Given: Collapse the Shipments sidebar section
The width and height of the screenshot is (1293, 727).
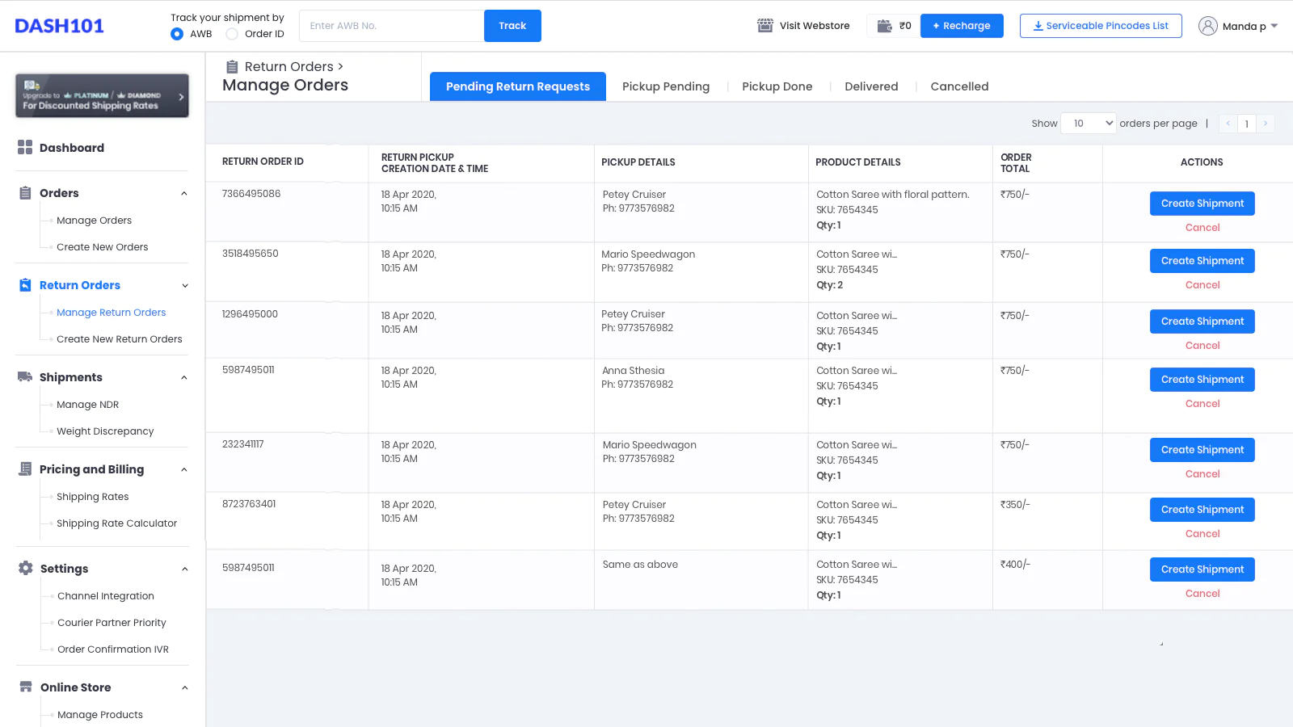Looking at the screenshot, I should [184, 377].
